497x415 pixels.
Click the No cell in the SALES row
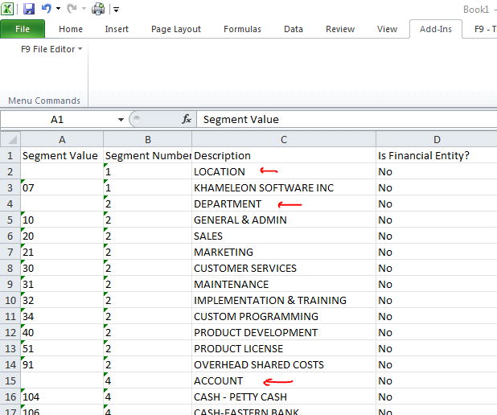coord(437,236)
